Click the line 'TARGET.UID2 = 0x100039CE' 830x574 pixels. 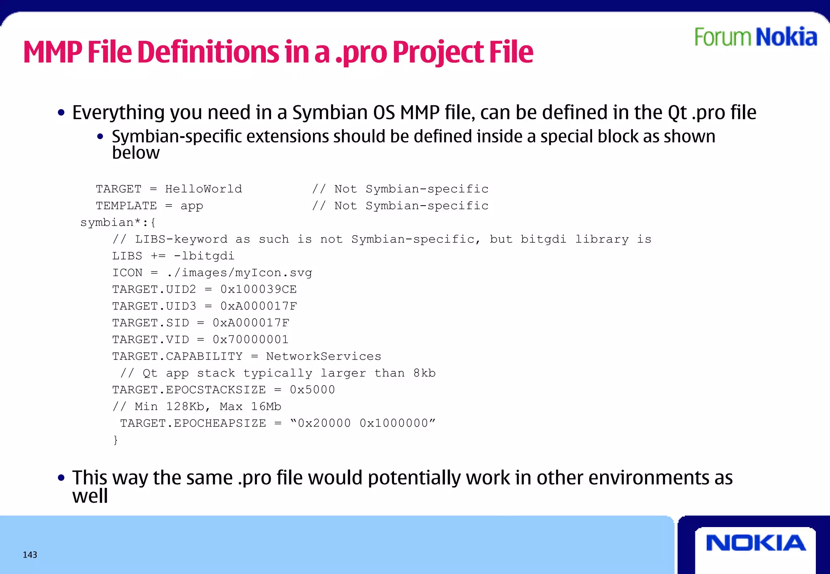[205, 289]
